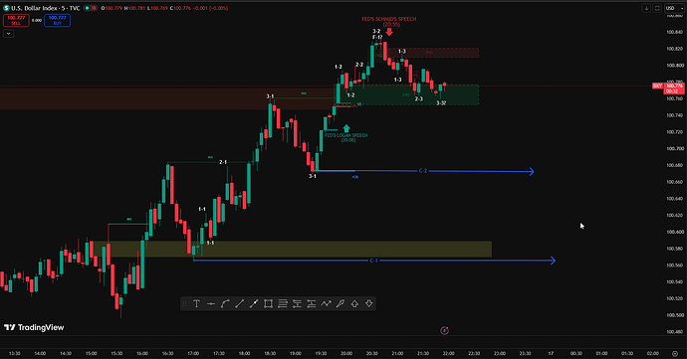Click the purple lightning replay marker

point(444,330)
